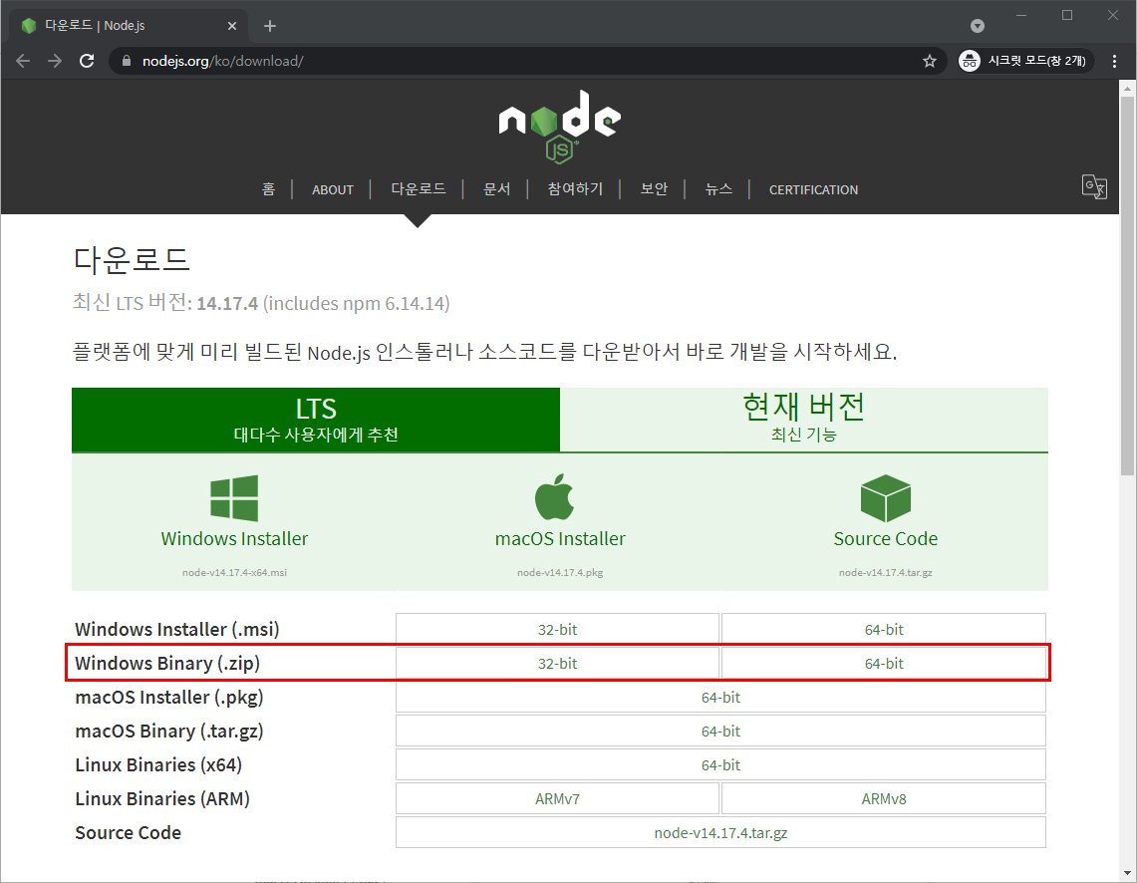Switch to the 현재 버전 tab
The width and height of the screenshot is (1137, 883).
(x=803, y=420)
